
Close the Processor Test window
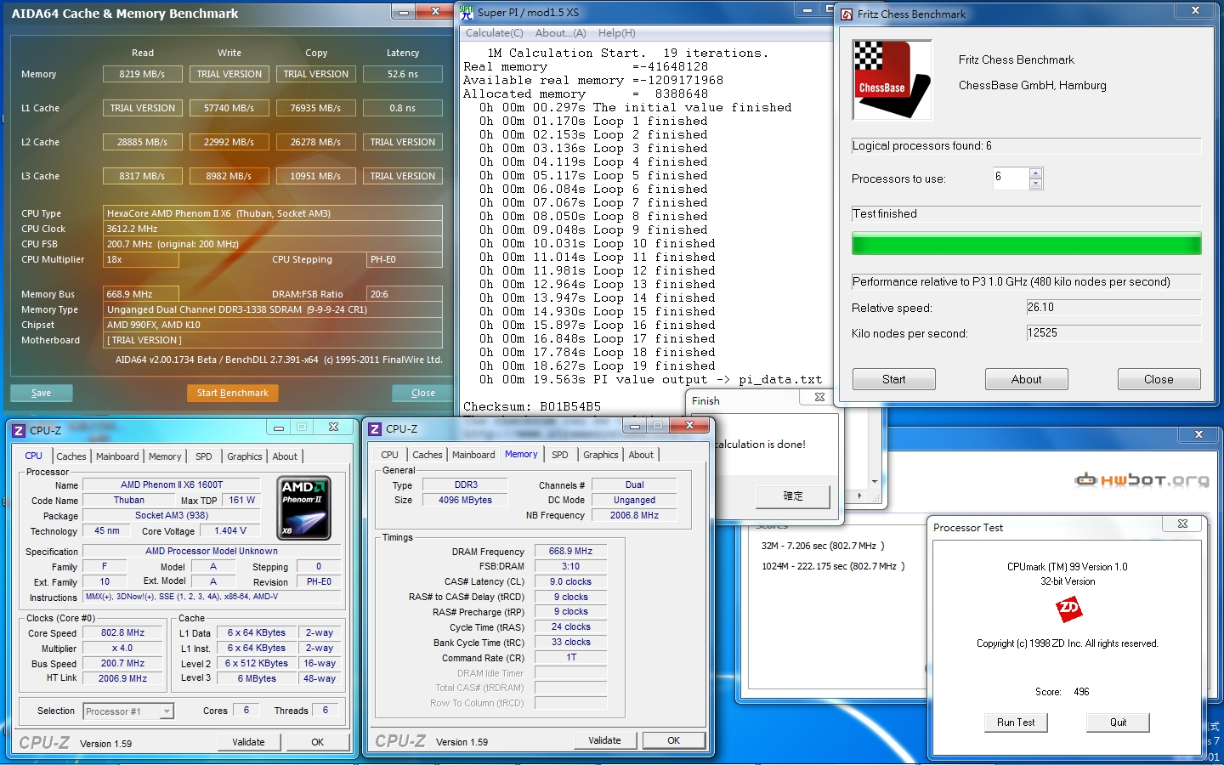click(1182, 524)
